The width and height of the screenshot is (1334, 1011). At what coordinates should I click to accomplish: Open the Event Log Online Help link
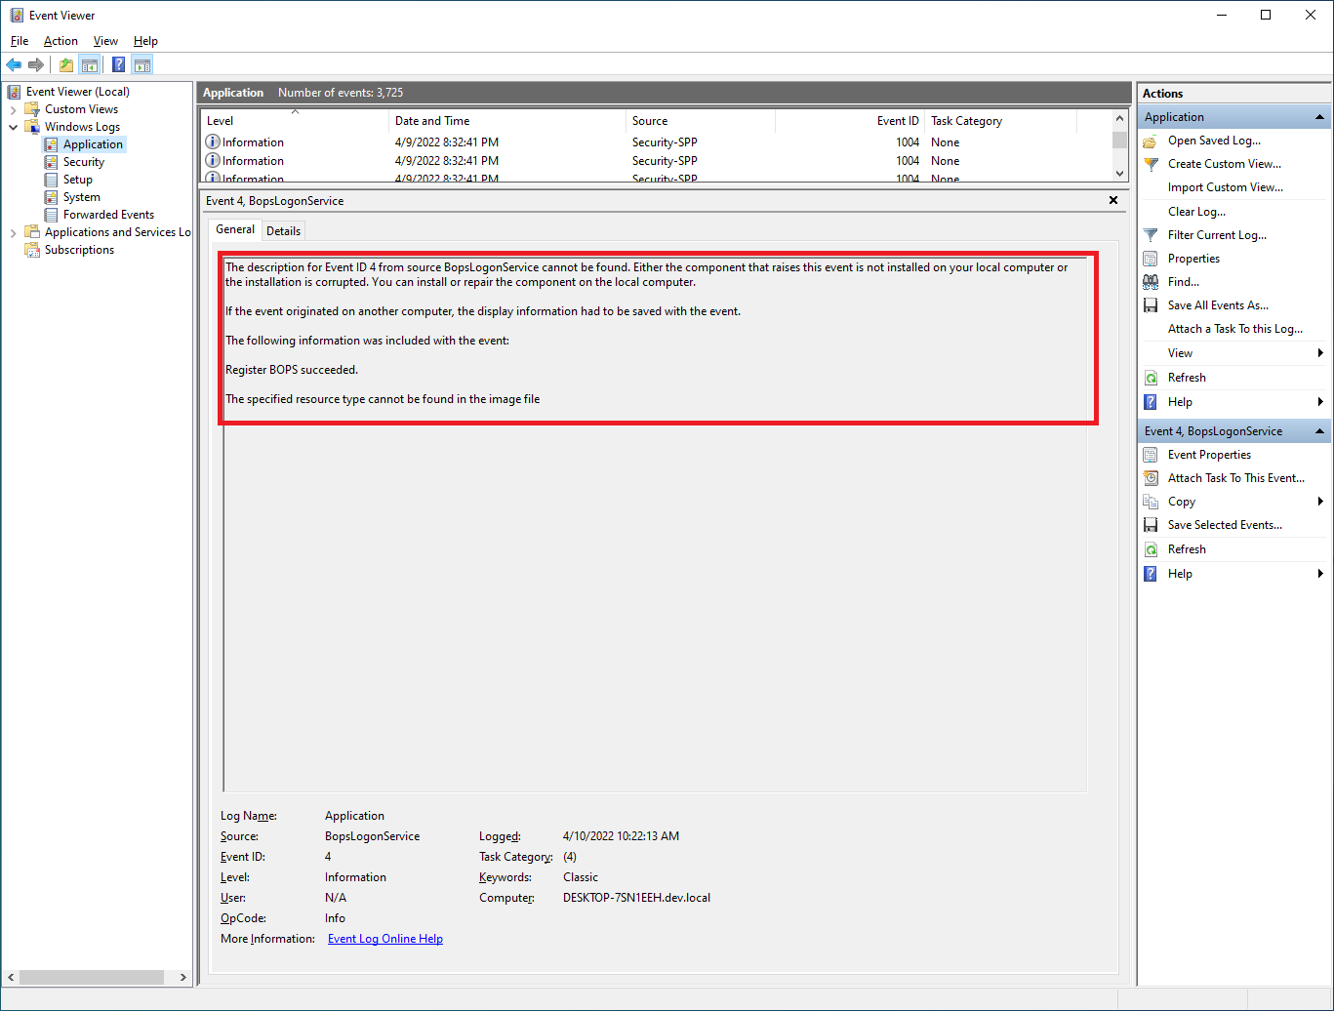[x=384, y=938]
